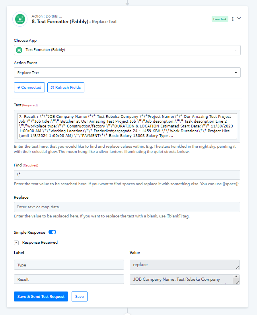This screenshot has height=315, width=257.
Task: Toggle the Simple Response switch
Action: point(52,232)
